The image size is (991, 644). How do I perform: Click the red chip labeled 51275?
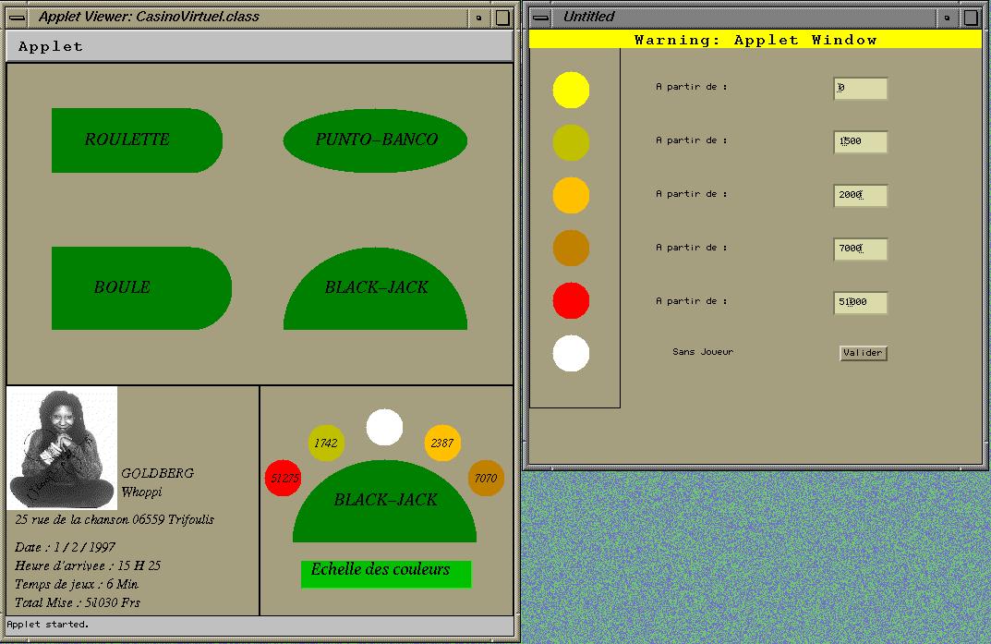pyautogui.click(x=284, y=478)
